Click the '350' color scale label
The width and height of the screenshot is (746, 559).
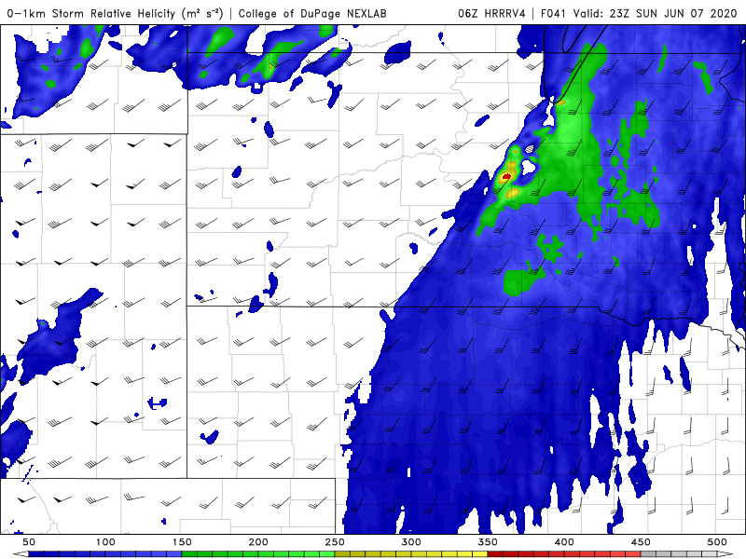(488, 542)
